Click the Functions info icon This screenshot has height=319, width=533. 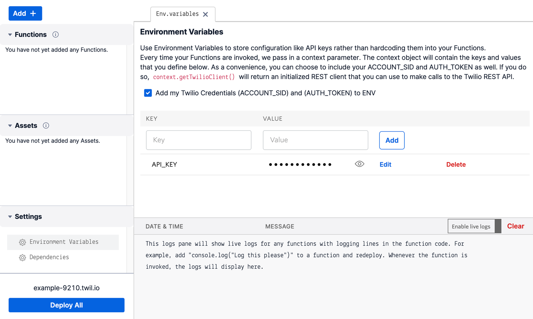point(55,34)
